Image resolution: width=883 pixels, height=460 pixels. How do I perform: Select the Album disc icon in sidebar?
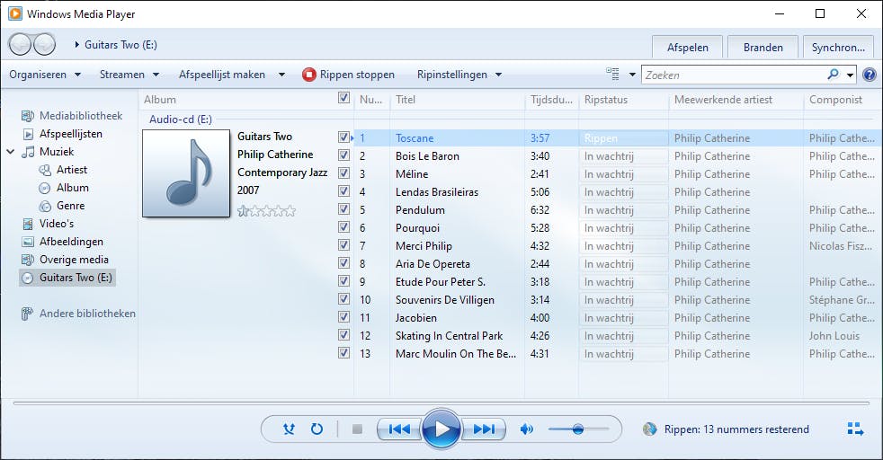point(44,188)
